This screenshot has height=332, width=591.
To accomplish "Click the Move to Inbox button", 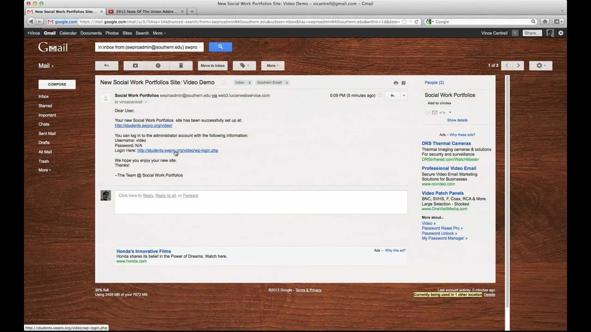I will point(212,65).
